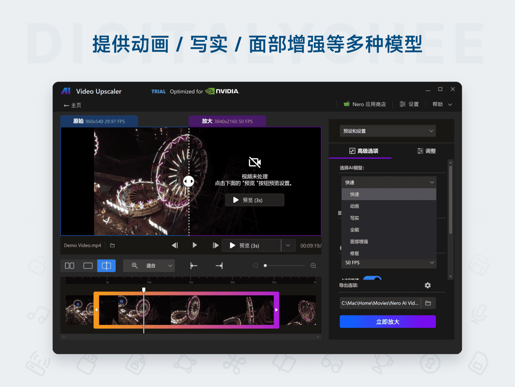This screenshot has height=387, width=515.
Task: Open export settings via the gear icon
Action: click(427, 285)
